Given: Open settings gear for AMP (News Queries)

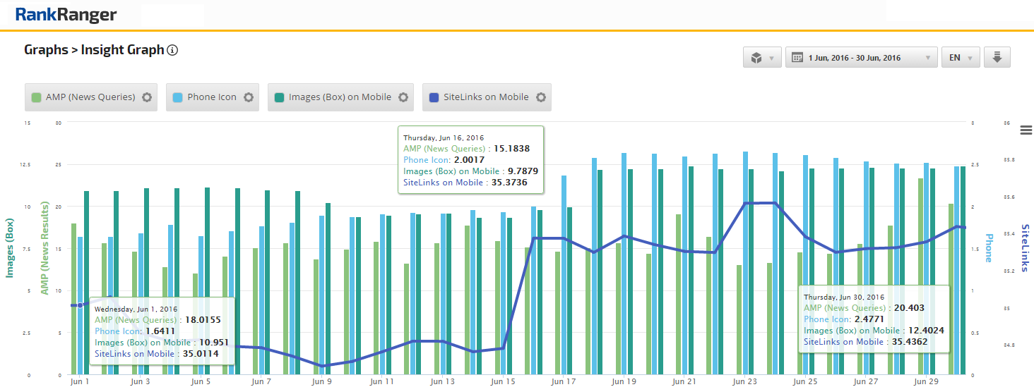Looking at the screenshot, I should pyautogui.click(x=147, y=97).
